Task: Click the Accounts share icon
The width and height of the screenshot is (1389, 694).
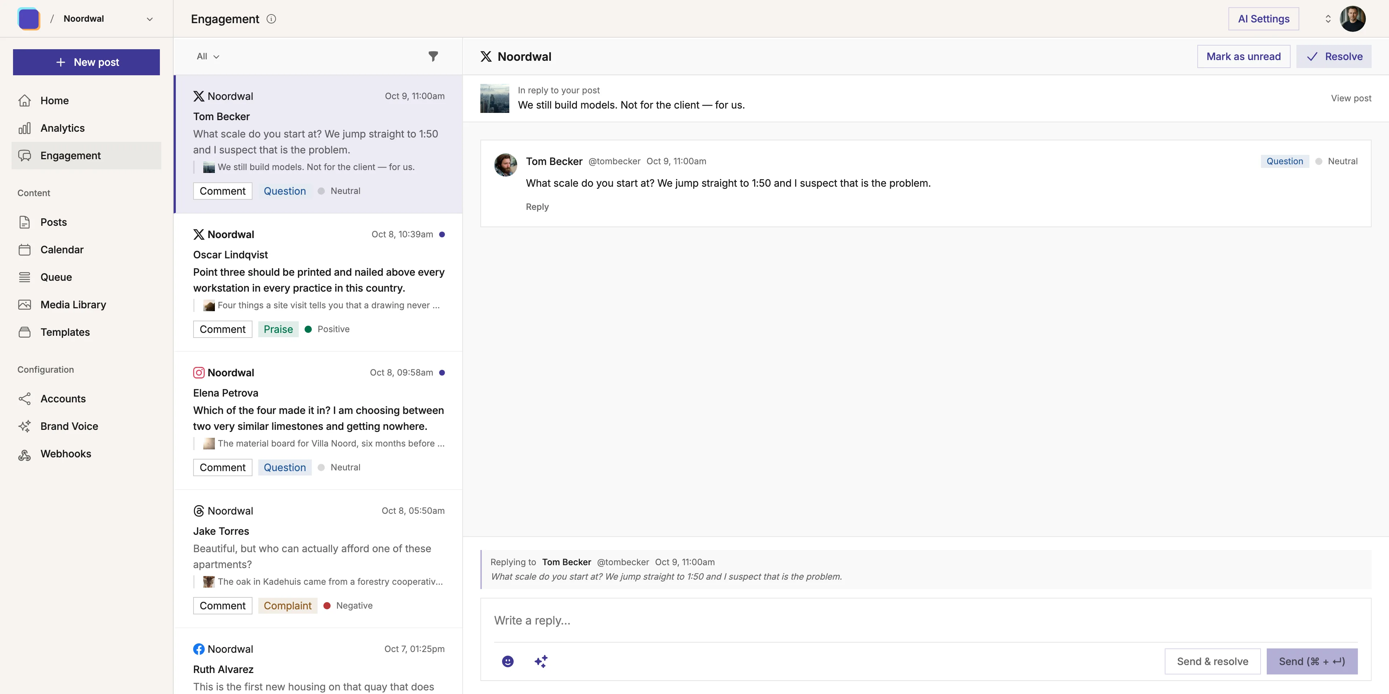Action: 25,398
